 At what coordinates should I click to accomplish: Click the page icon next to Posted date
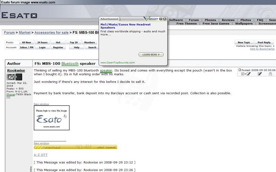click(x=239, y=70)
